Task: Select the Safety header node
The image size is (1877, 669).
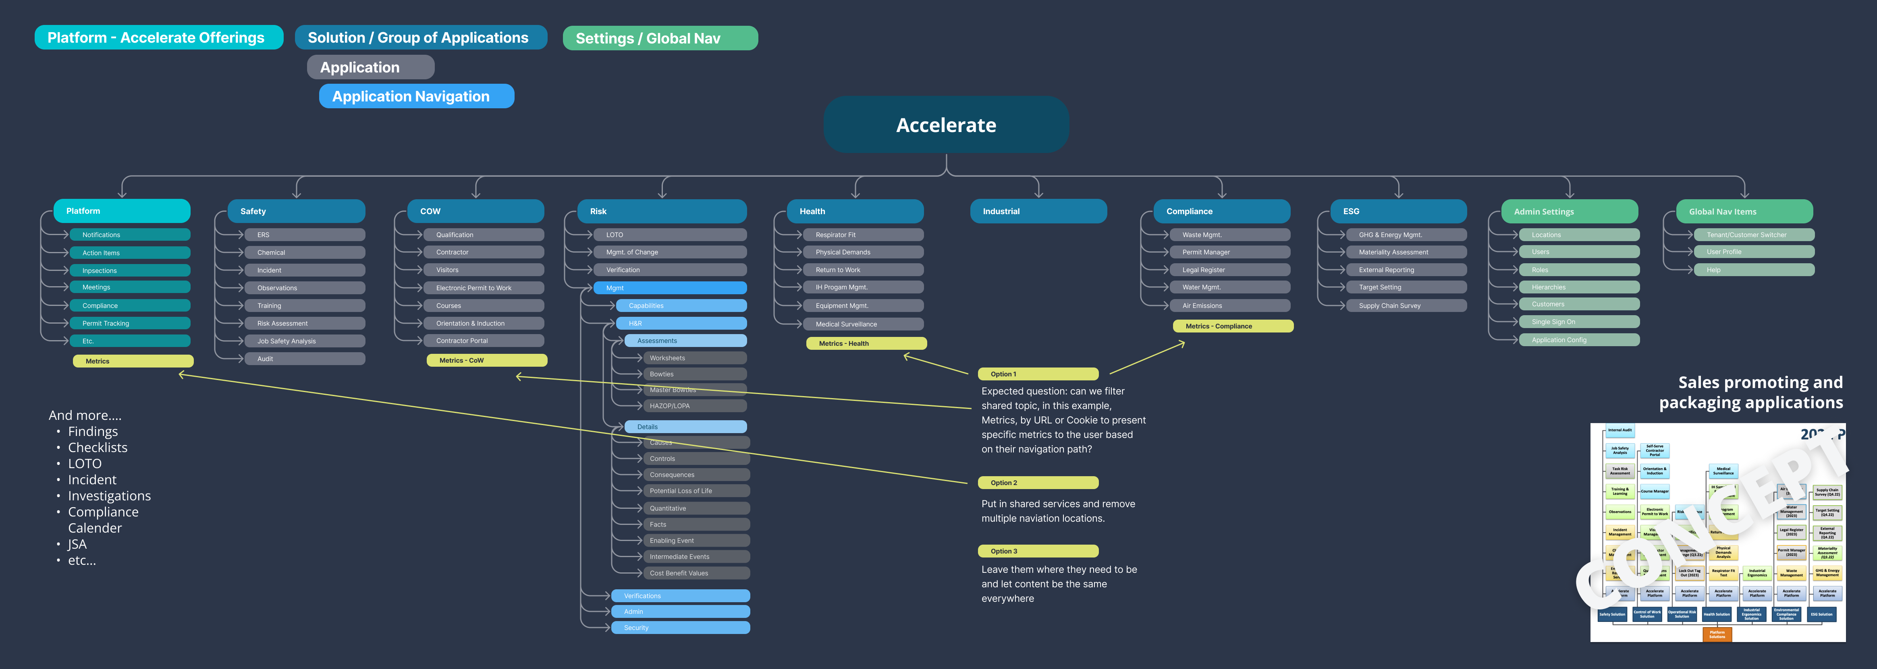Action: coord(297,211)
